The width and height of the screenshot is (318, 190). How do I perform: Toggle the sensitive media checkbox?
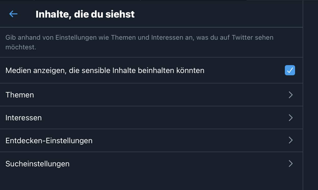[x=290, y=70]
